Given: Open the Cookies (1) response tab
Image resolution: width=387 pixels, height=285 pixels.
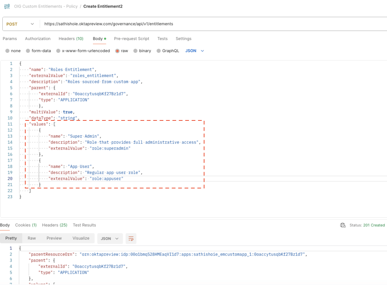Looking at the screenshot, I should coord(26,225).
